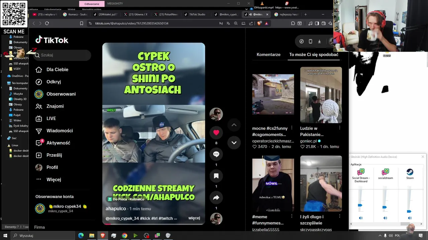Open ahapulco author name on video
Viewport: 428px width, 240px height.
(116, 209)
